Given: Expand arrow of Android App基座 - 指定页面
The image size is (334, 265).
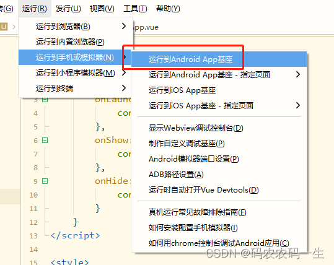Looking at the screenshot, I should coord(298,74).
